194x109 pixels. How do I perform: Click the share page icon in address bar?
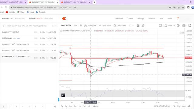[x=179, y=7]
